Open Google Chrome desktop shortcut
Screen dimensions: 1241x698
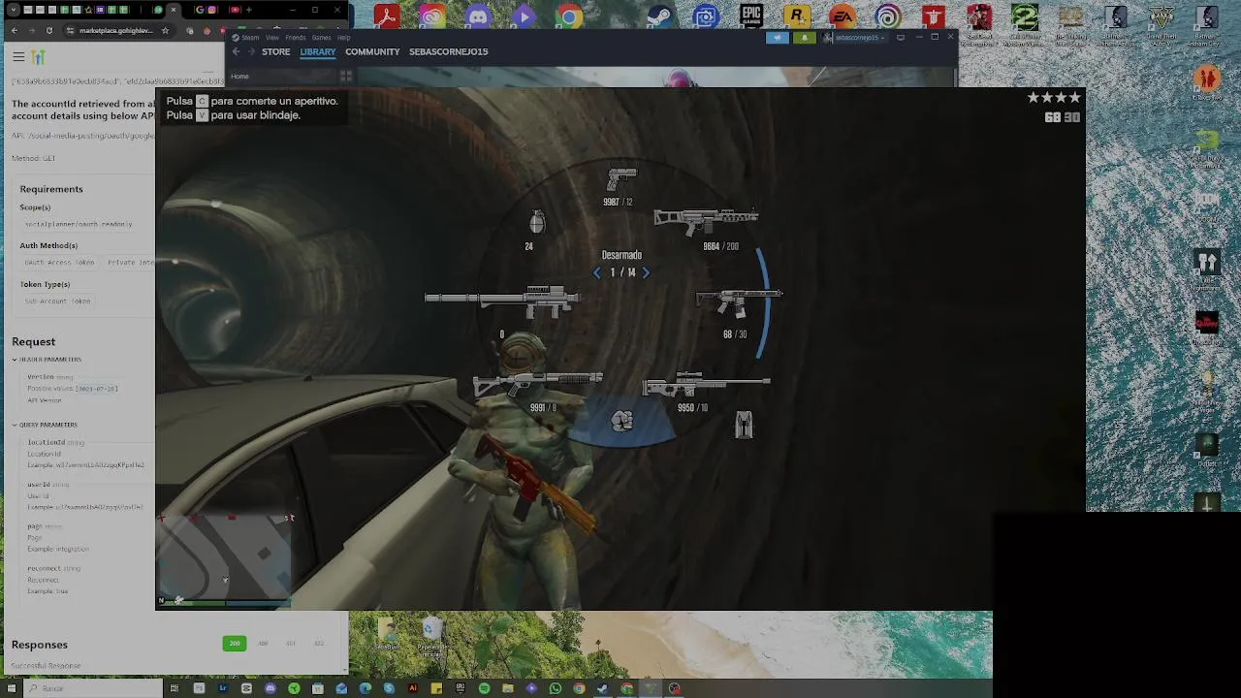tap(569, 16)
